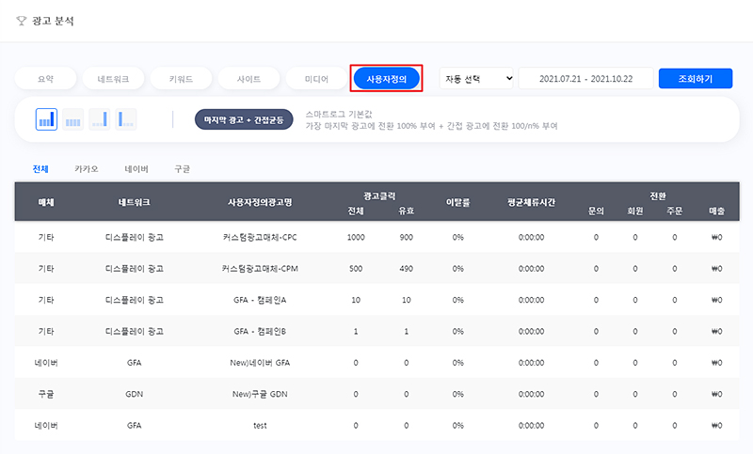The width and height of the screenshot is (753, 454).
Task: Click the 마지막 광고 + 간접균등 button
Action: [244, 119]
